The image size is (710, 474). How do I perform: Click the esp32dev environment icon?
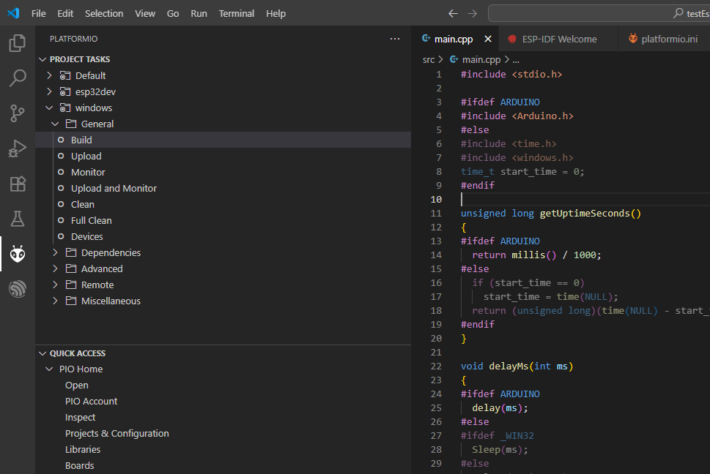pyautogui.click(x=65, y=91)
